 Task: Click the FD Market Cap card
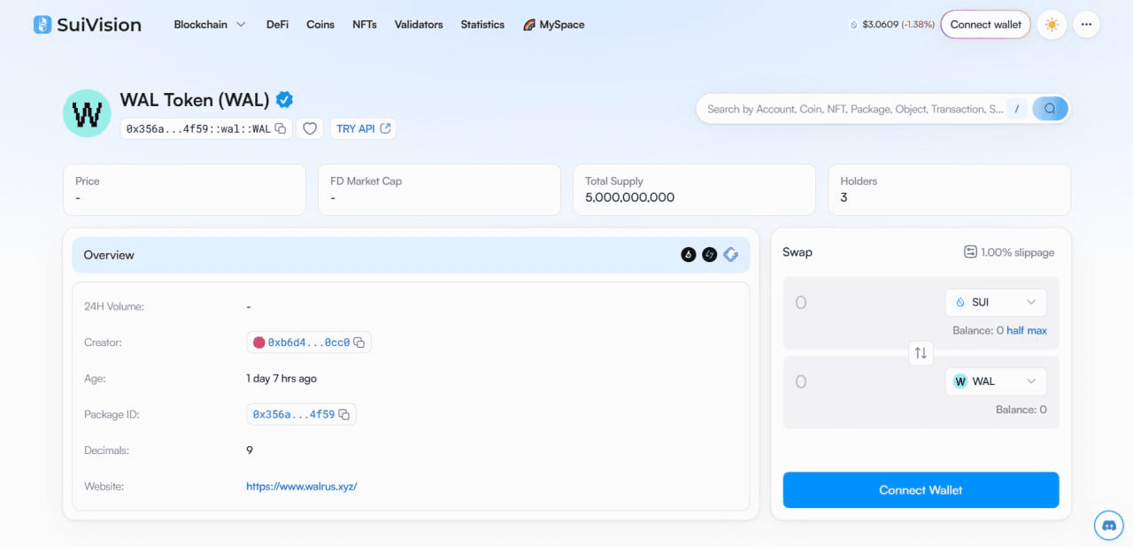pyautogui.click(x=439, y=189)
